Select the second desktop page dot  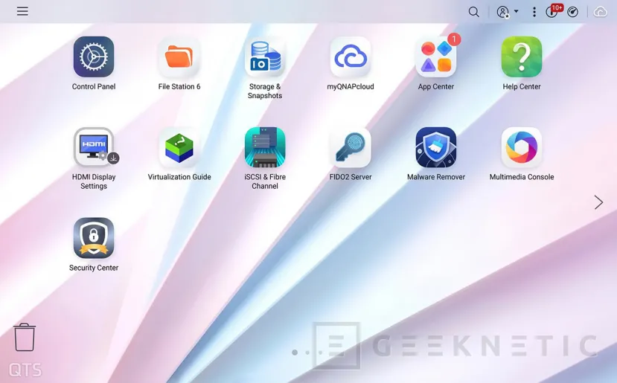tap(307, 353)
